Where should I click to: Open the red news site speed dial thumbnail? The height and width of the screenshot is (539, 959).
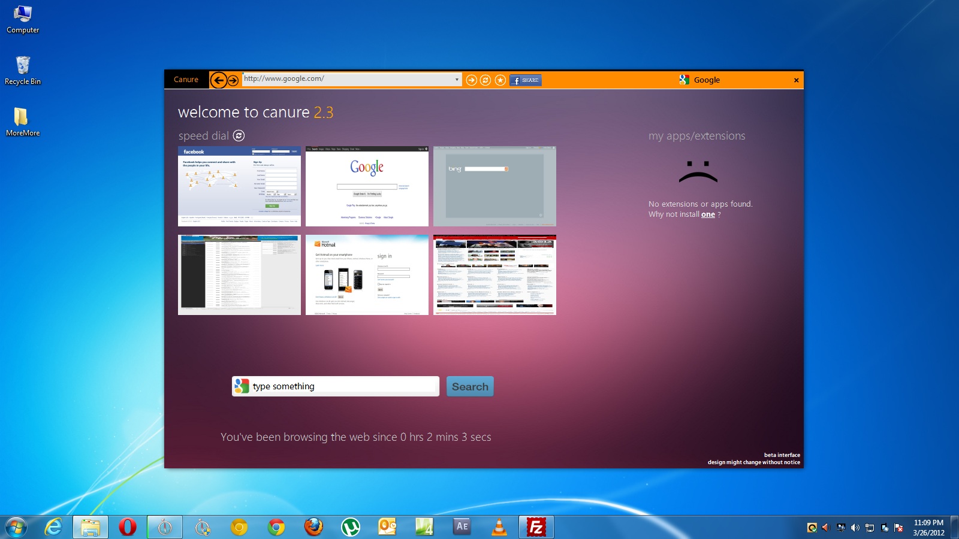tap(494, 275)
